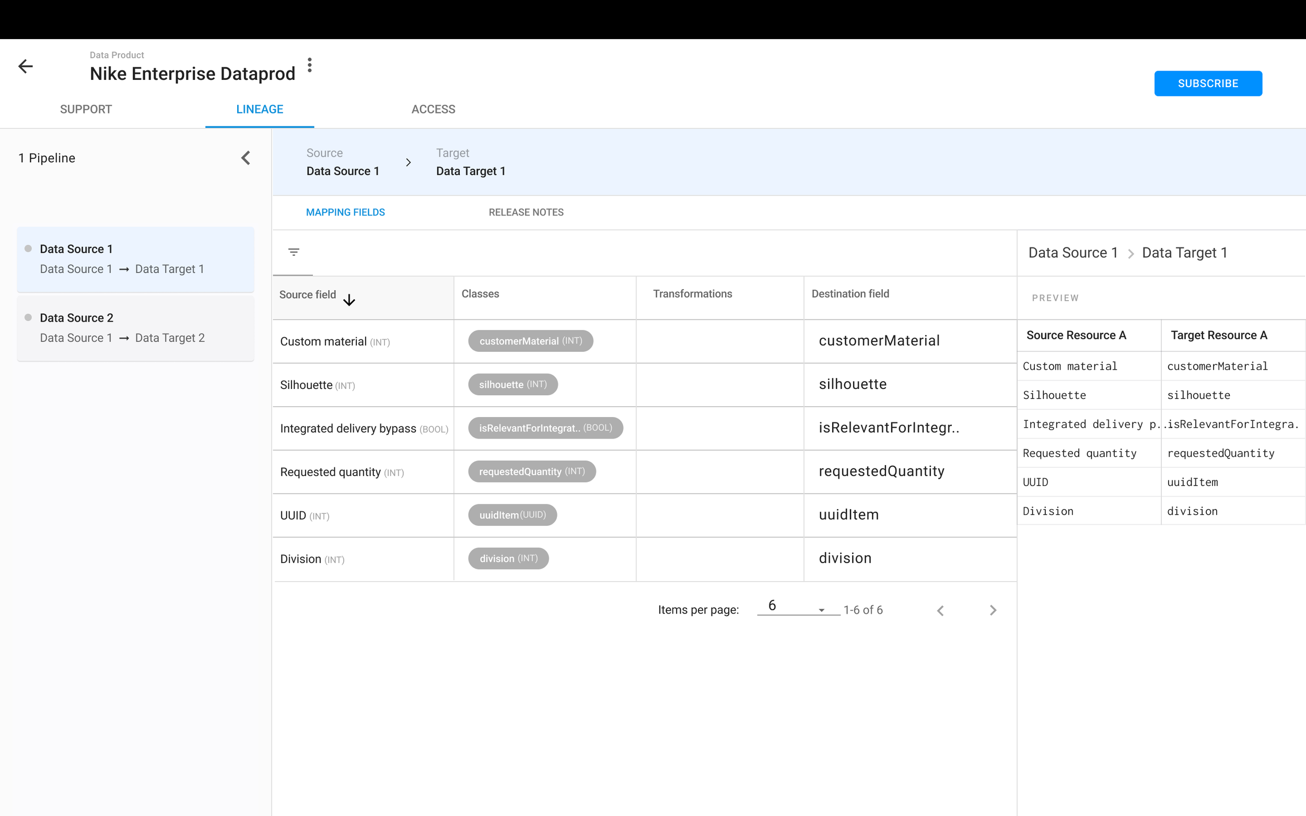This screenshot has height=816, width=1306.
Task: Click destination field requestedQuantity
Action: coord(881,471)
